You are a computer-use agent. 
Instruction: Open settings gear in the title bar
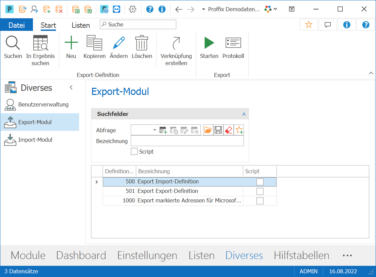tap(132, 9)
